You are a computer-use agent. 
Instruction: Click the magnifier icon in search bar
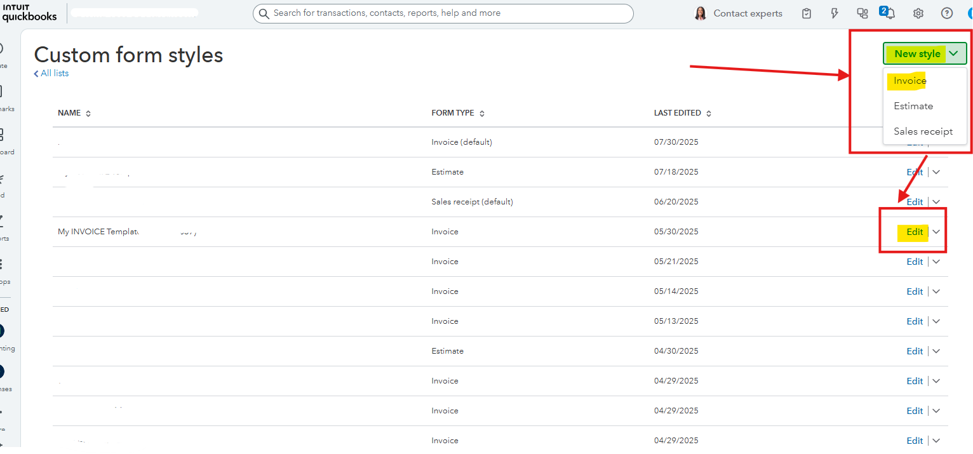pyautogui.click(x=264, y=13)
